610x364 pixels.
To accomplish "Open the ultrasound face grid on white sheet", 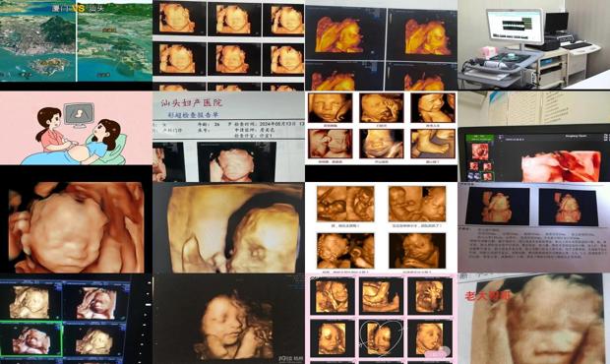I will click(228, 45).
